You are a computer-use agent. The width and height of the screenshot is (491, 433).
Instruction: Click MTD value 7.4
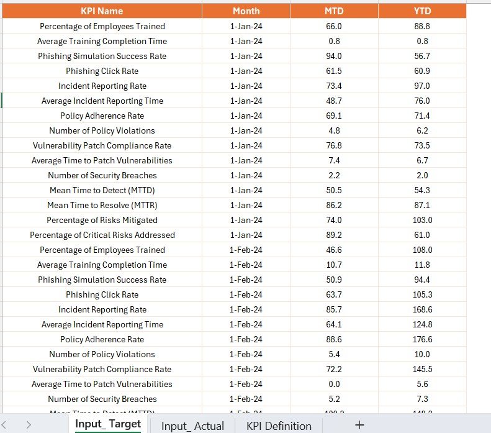click(x=334, y=160)
